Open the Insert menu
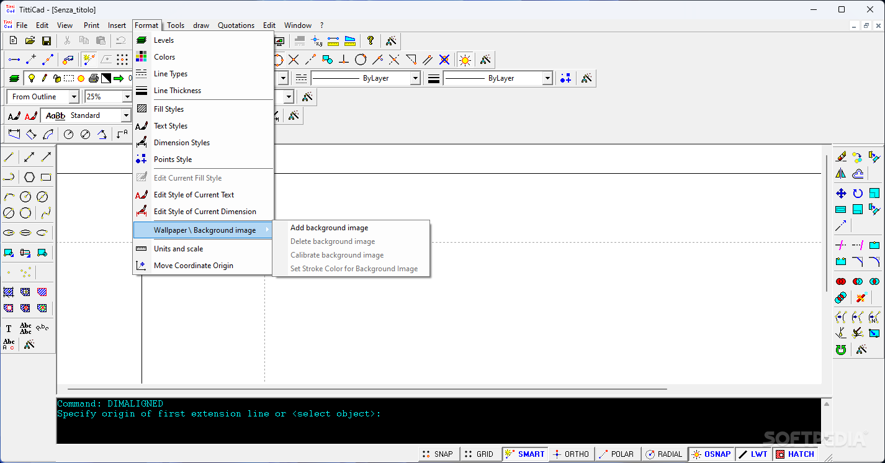Viewport: 885px width, 463px height. click(x=117, y=25)
